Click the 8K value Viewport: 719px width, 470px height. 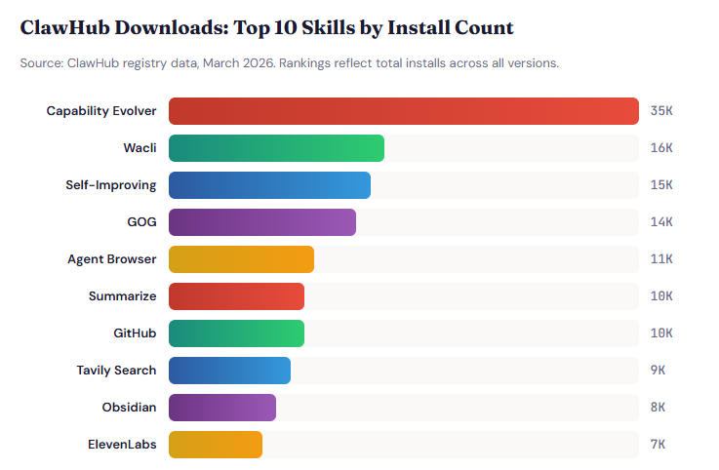[658, 408]
